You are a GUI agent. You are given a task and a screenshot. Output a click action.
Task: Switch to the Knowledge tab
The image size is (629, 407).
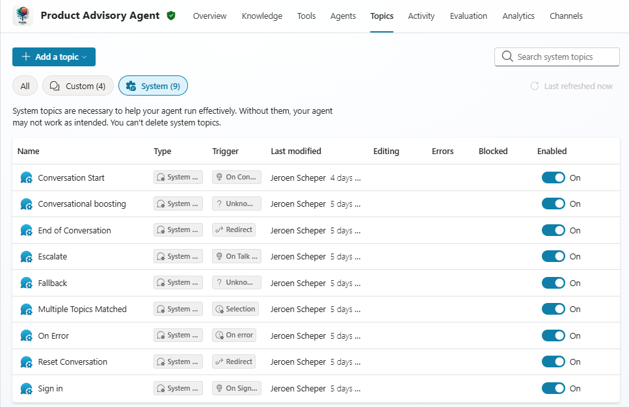pyautogui.click(x=262, y=16)
